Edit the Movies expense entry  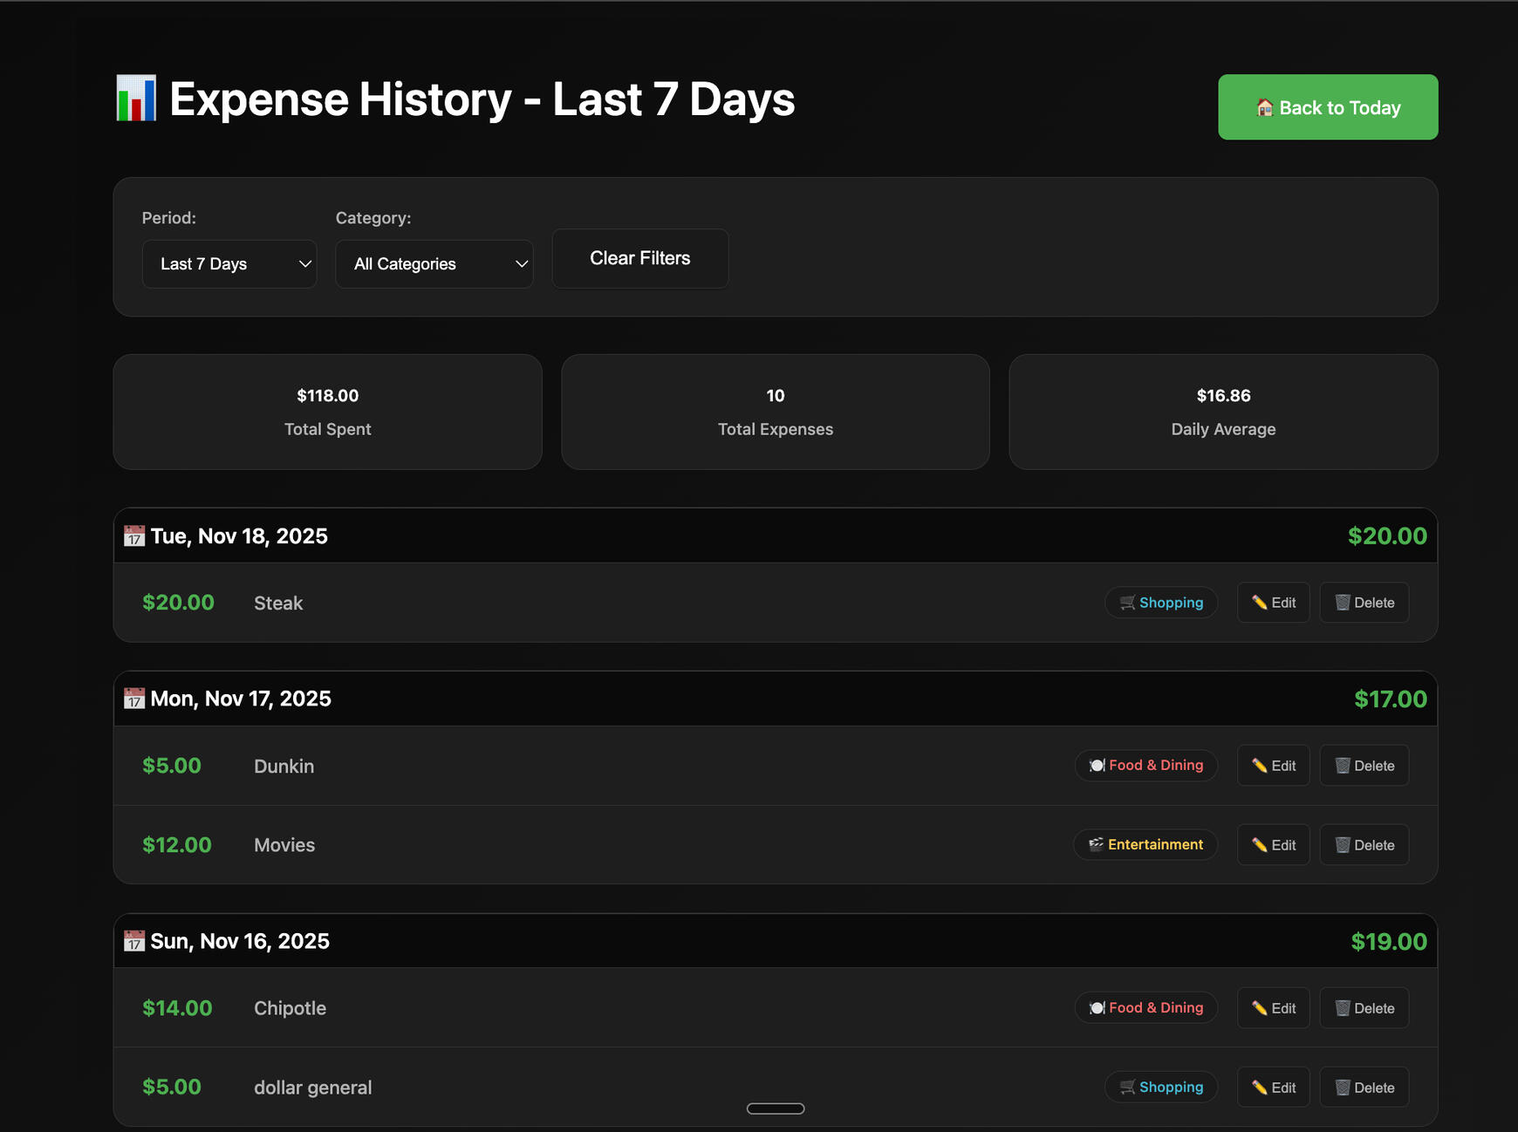[x=1273, y=845]
